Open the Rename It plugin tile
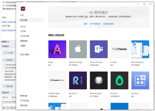The image size is (155, 111). (78, 80)
